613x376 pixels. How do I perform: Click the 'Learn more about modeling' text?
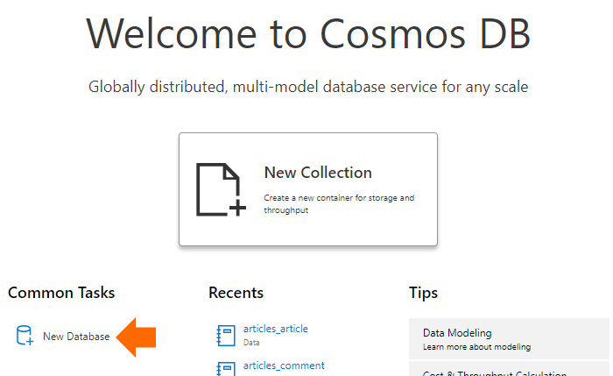pos(476,347)
